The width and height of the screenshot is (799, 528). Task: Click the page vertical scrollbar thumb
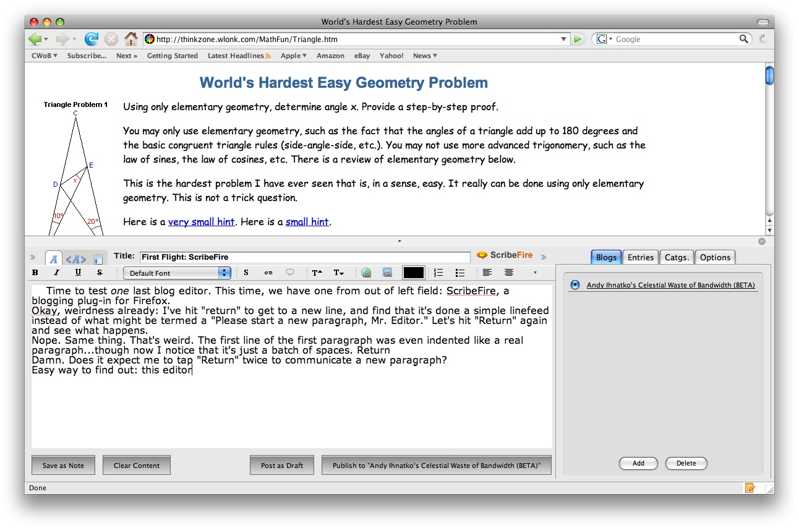click(769, 75)
